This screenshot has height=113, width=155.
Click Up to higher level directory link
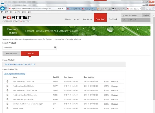click(x=15, y=74)
